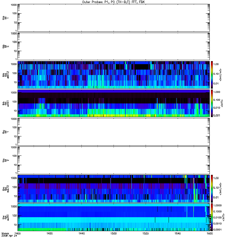Click the 1500 time axis label
The image size is (227, 242).
113,234
